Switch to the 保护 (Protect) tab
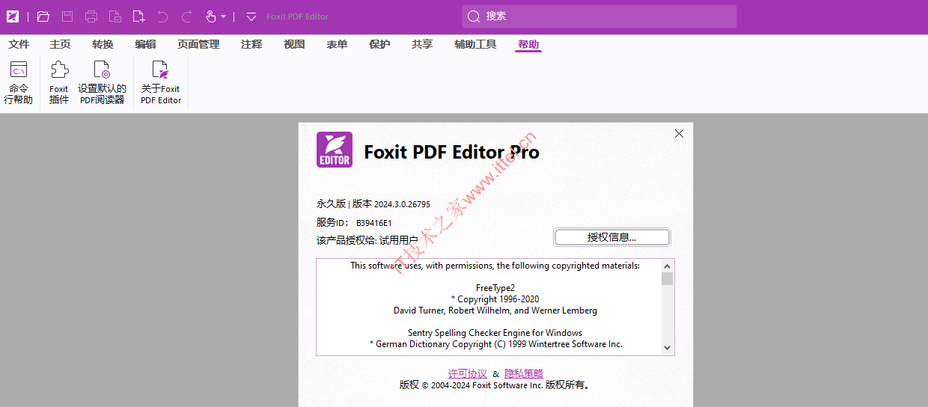The image size is (928, 407). [379, 44]
